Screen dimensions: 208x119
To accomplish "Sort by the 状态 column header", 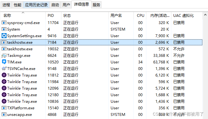I will pyautogui.click(x=85, y=16).
